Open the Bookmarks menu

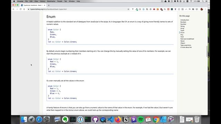(51, 1)
